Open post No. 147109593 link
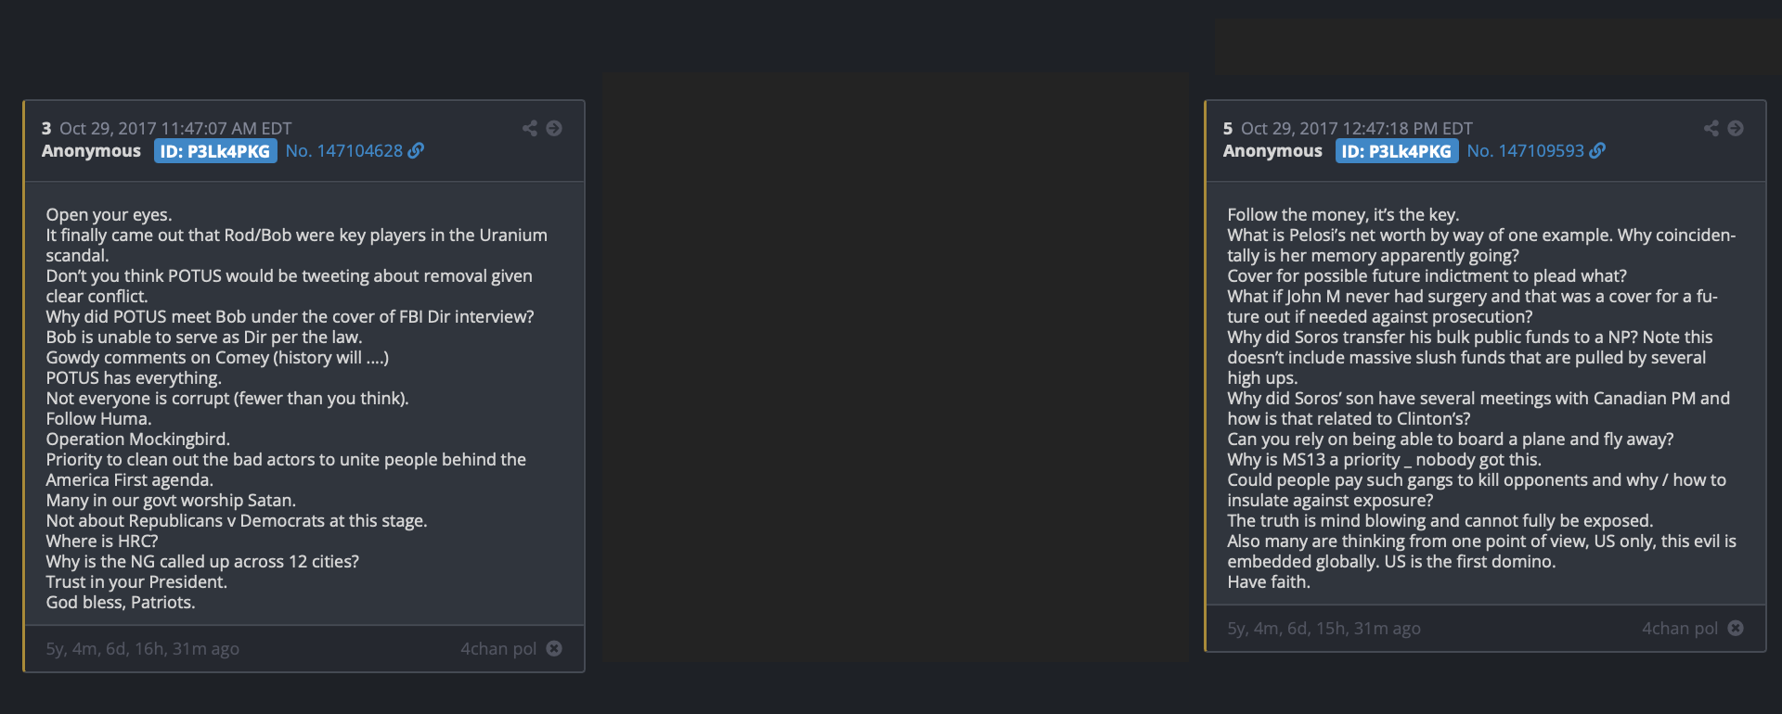Screen dimensions: 1782x714 [x=1526, y=150]
